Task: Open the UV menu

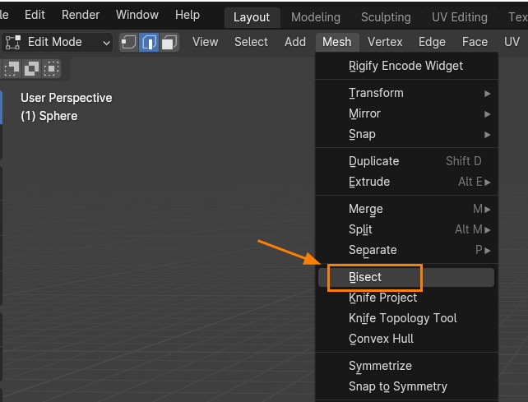Action: [x=512, y=42]
